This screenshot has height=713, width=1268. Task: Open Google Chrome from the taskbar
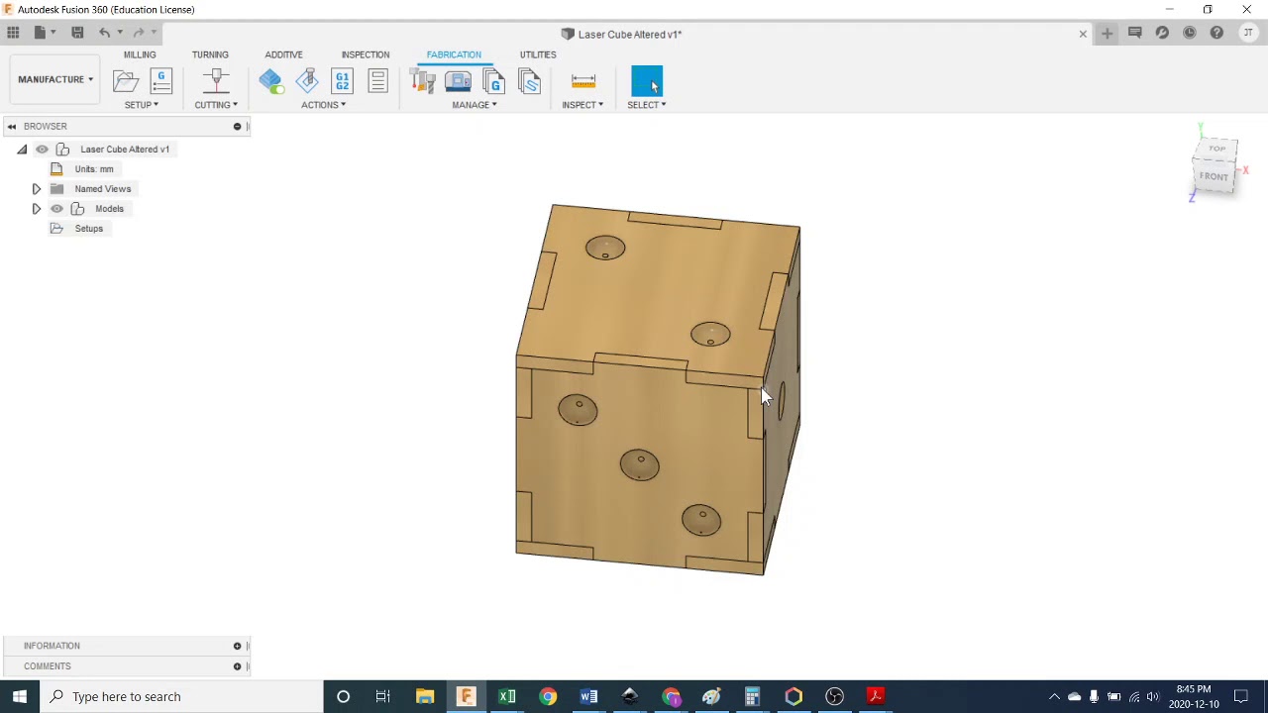tap(548, 696)
